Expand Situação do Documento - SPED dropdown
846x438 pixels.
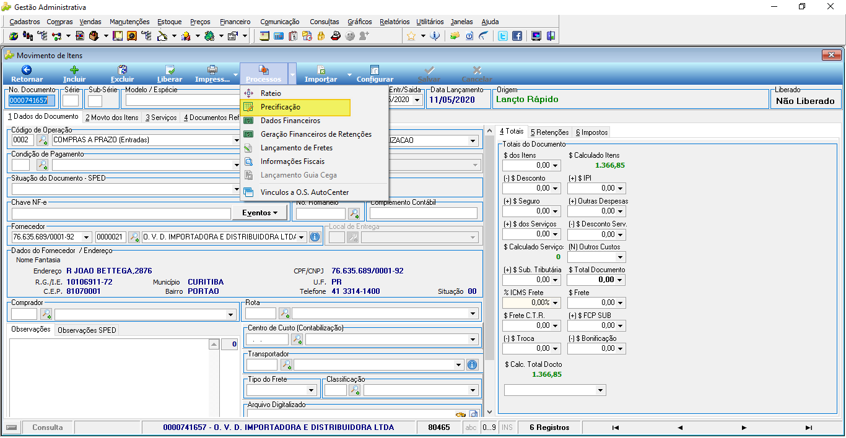pyautogui.click(x=236, y=189)
